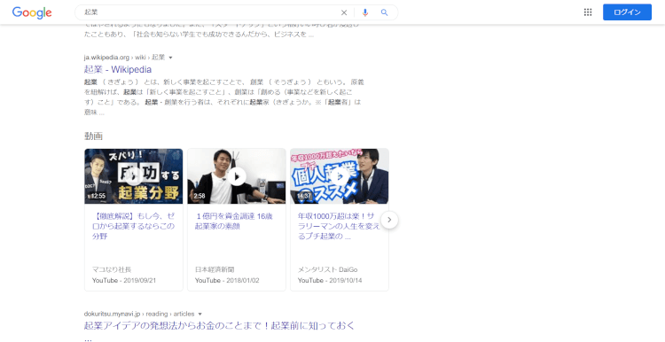Click the YouTube - 2018/01/02 date text
Viewport: 665px width, 342px height.
(227, 281)
